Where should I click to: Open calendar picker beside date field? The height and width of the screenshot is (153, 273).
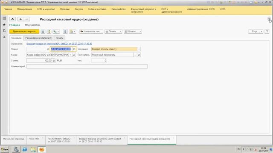click(x=74, y=49)
